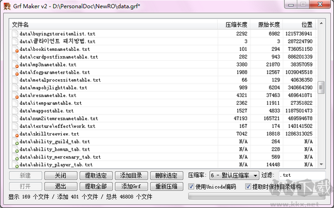Select data\buyingstoreitemlist.txt file name
This screenshot has height=208, width=334.
(x=57, y=33)
